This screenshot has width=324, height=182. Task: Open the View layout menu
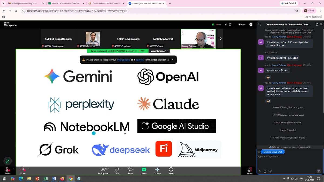coord(242,25)
